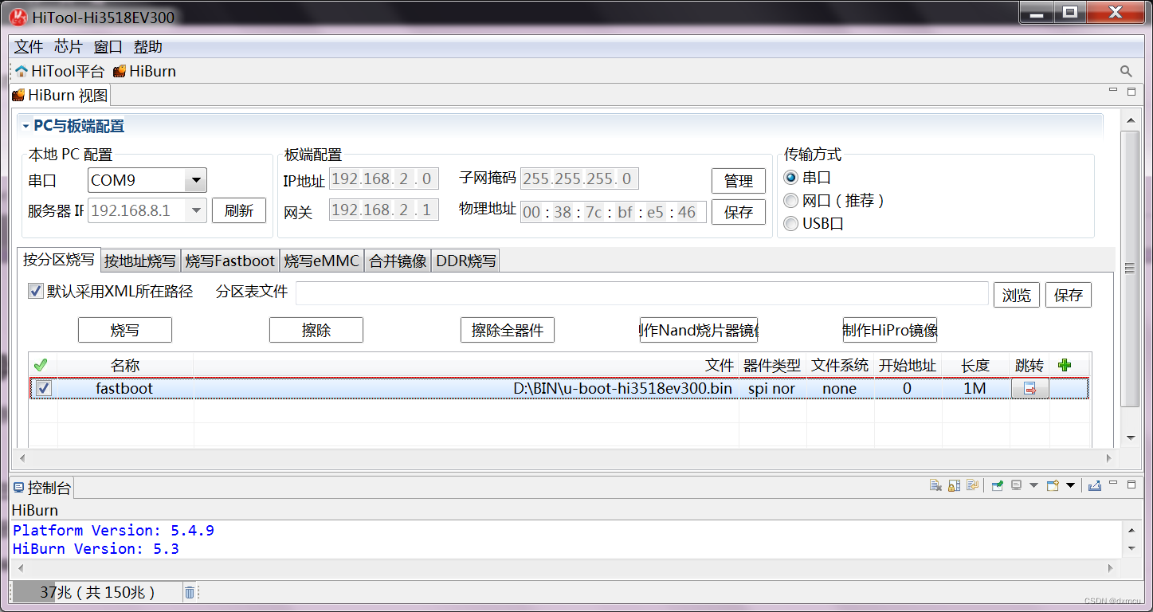Image resolution: width=1153 pixels, height=612 pixels.
Task: Open the 芯片 menu
Action: pos(69,47)
